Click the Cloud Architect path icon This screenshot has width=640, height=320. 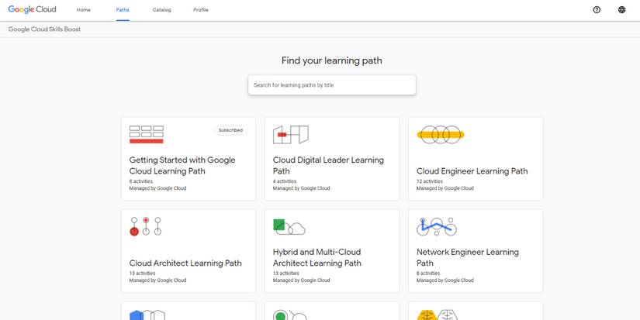click(x=146, y=226)
